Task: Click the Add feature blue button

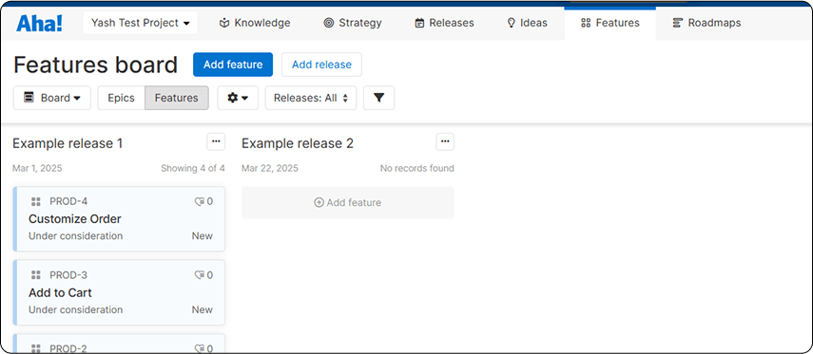Action: [x=233, y=65]
